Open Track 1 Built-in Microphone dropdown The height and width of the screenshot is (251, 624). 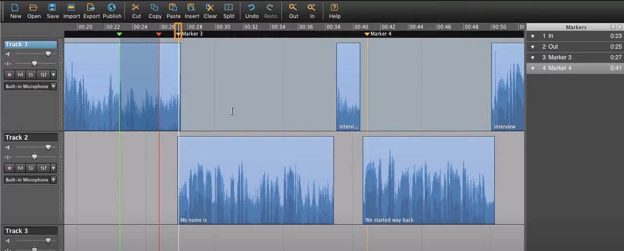tap(30, 87)
